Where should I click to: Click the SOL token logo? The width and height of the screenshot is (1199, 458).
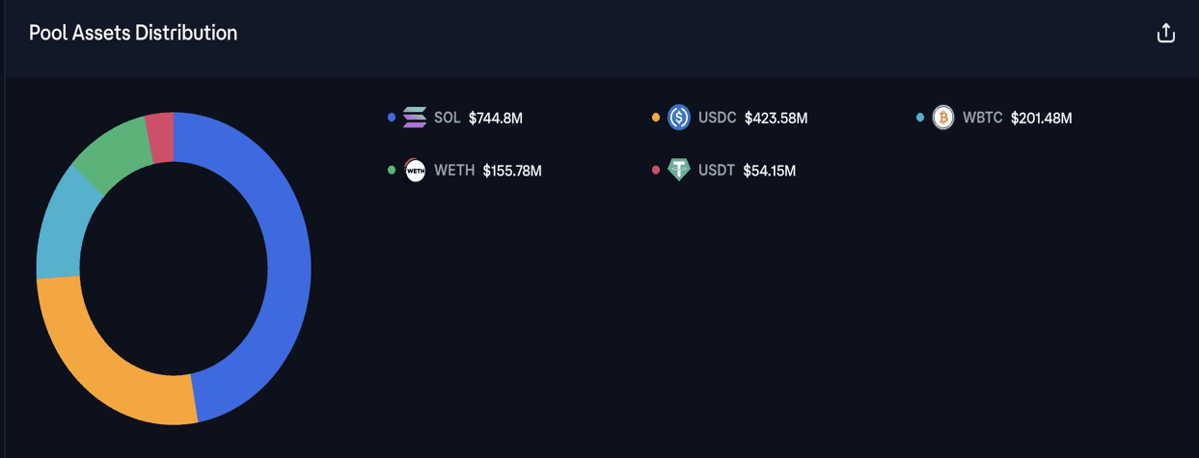(415, 118)
